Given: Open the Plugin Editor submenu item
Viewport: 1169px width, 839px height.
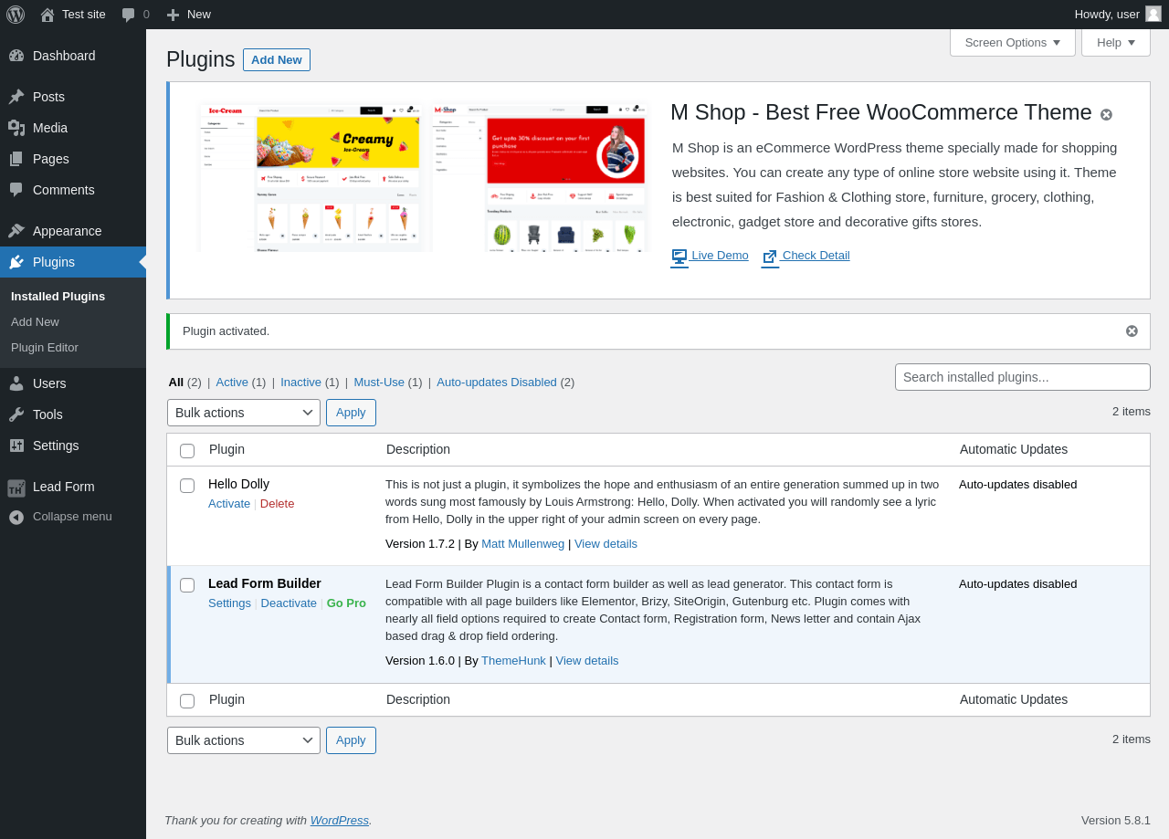Looking at the screenshot, I should [x=45, y=348].
